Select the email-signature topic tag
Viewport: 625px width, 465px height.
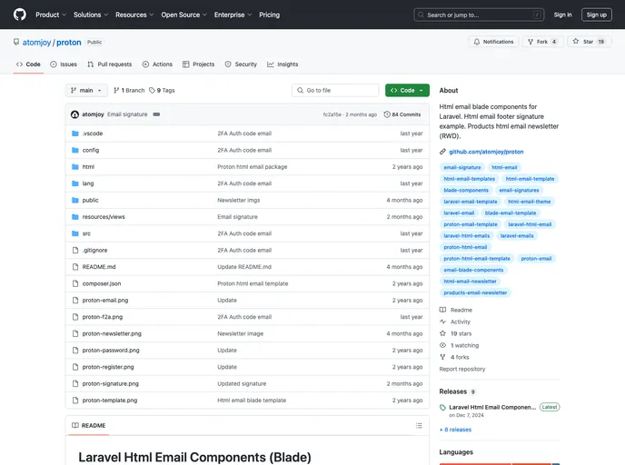[x=462, y=167]
